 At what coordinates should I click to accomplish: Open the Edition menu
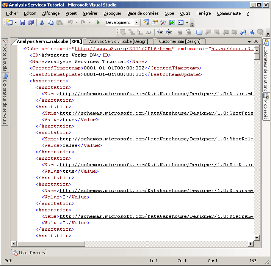pos(30,13)
